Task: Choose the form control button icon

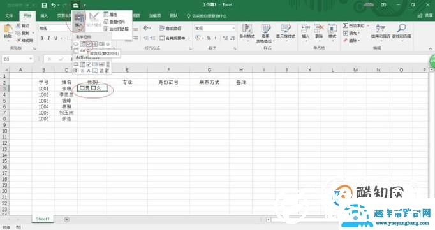Action: [76, 44]
